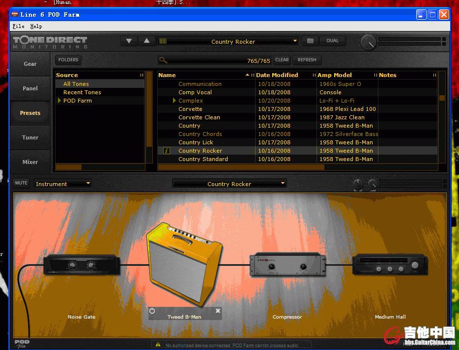Viewport: 459px width, 350px height.
Task: Select the Country Standard preset
Action: 203,159
